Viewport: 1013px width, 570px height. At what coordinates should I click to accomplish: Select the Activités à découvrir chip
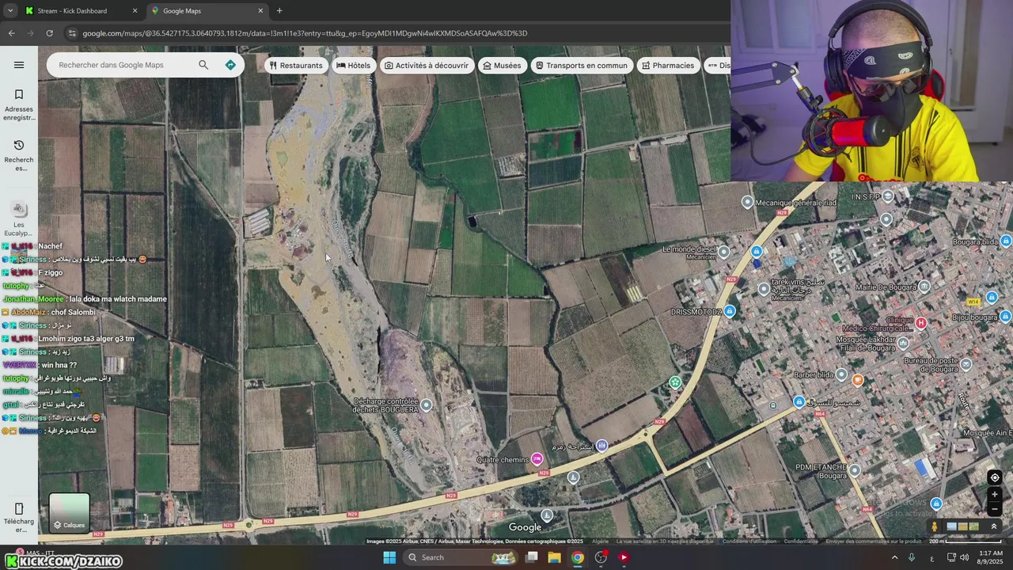[x=427, y=66]
